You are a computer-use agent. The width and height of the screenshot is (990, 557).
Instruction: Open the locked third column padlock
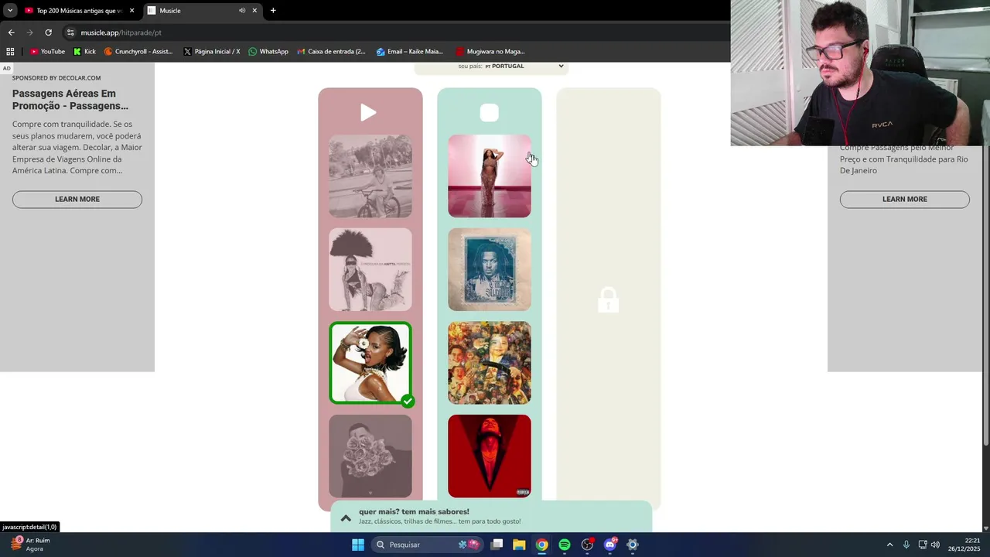pyautogui.click(x=608, y=300)
